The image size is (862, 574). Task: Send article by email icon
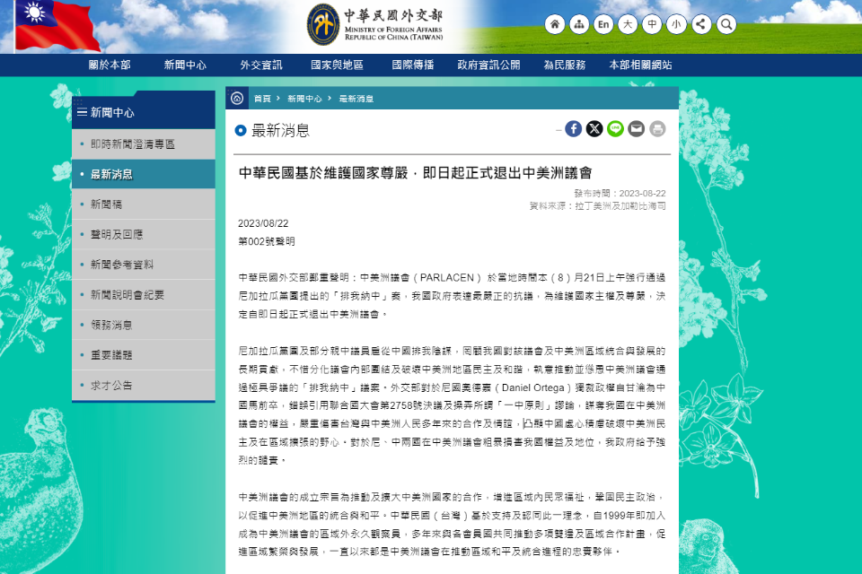coord(636,128)
